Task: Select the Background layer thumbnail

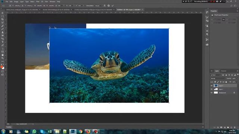Action: point(216,93)
